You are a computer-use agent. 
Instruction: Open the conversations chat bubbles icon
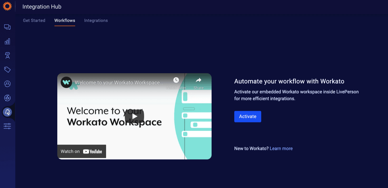tap(7, 27)
